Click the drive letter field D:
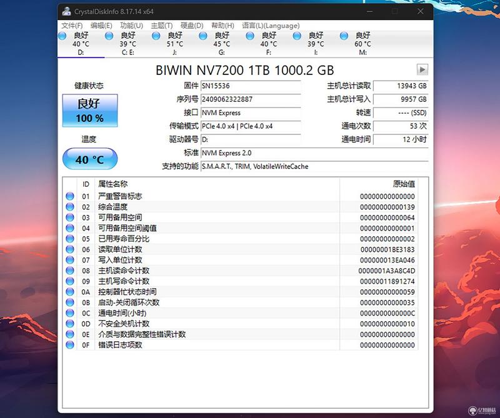This screenshot has height=418, width=500. pyautogui.click(x=251, y=139)
